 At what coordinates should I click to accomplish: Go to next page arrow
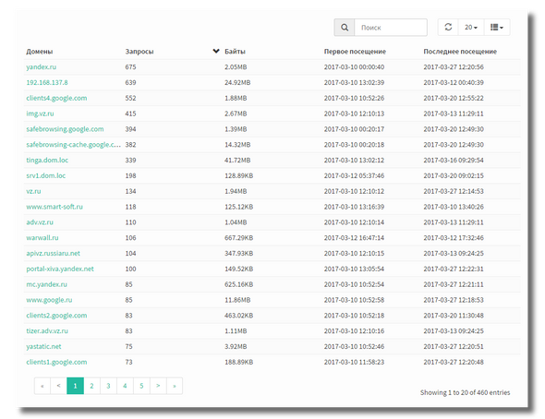tap(158, 386)
